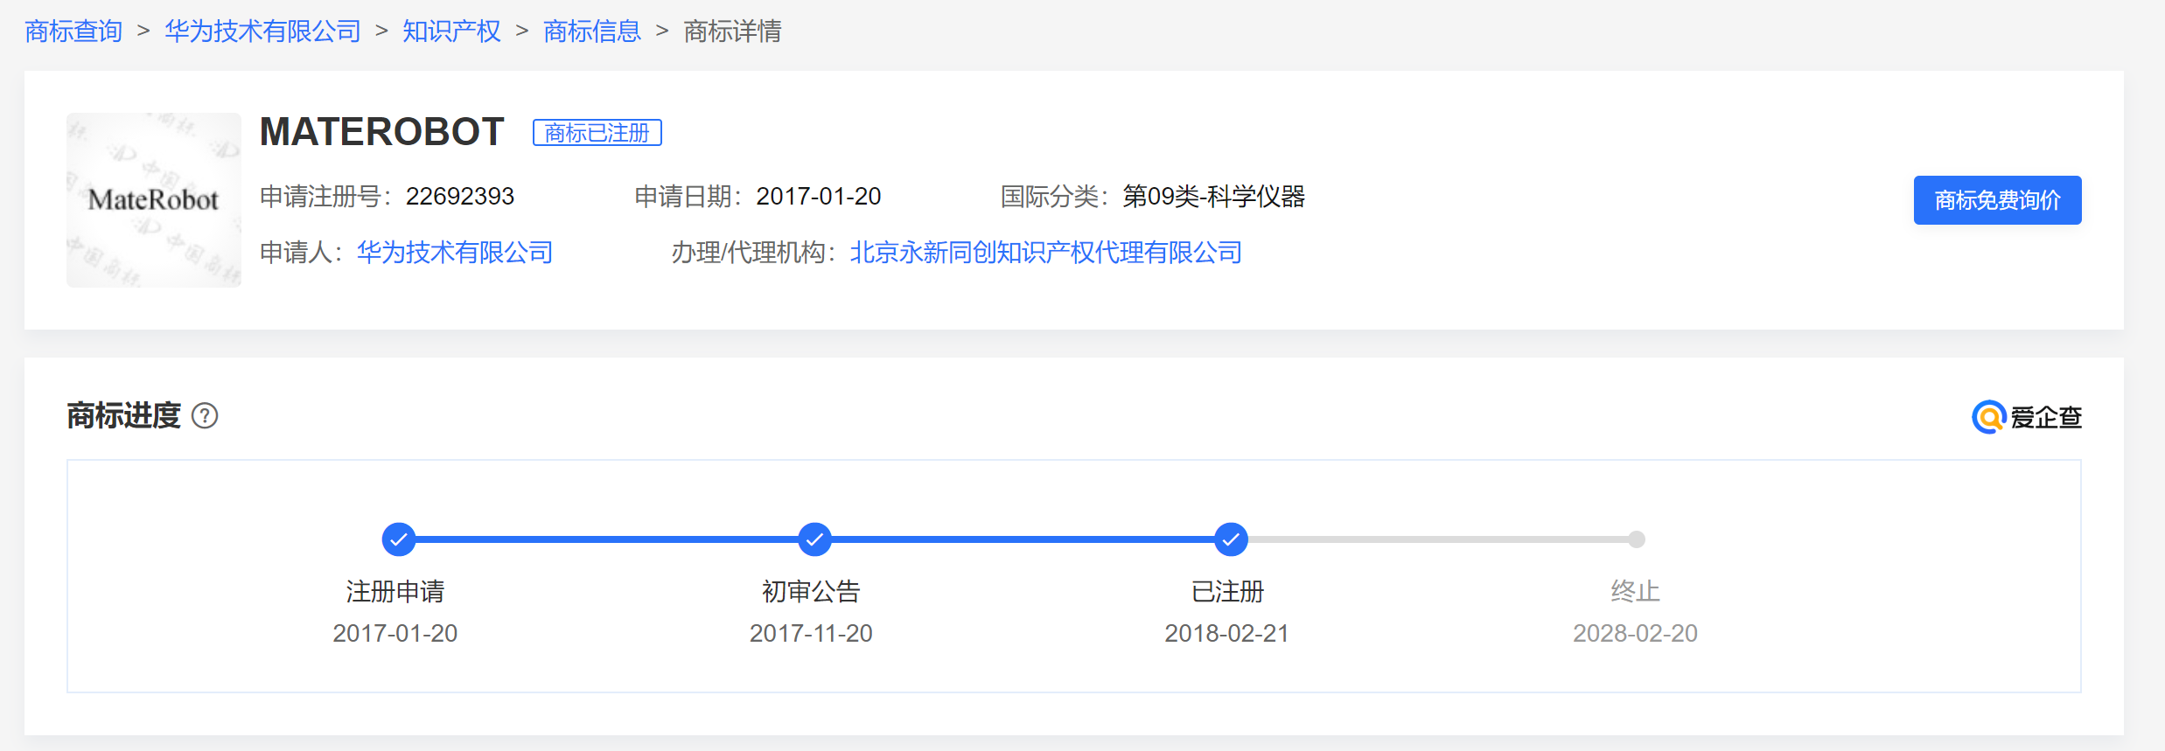
Task: Click the 注册申请 checkmark step circle
Action: click(x=398, y=539)
